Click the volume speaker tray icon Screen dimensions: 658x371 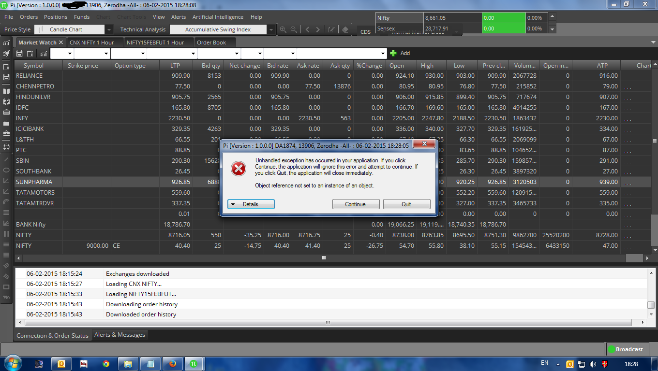[593, 363]
